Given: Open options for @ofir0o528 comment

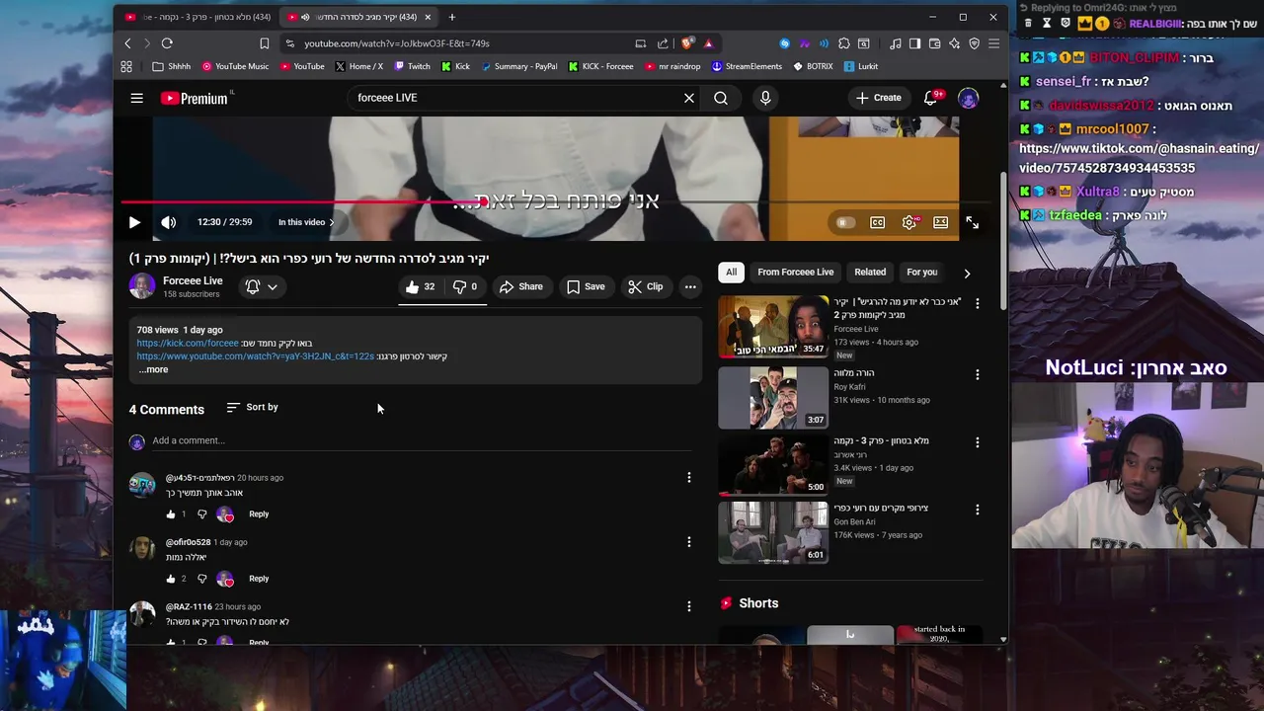Looking at the screenshot, I should tap(689, 541).
